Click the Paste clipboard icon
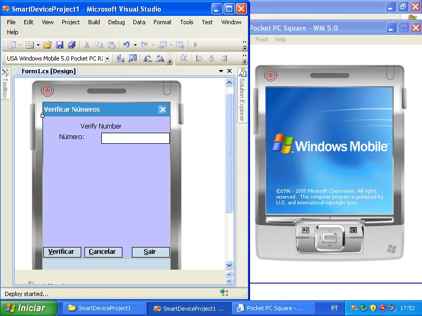422x316 pixels. (x=111, y=45)
